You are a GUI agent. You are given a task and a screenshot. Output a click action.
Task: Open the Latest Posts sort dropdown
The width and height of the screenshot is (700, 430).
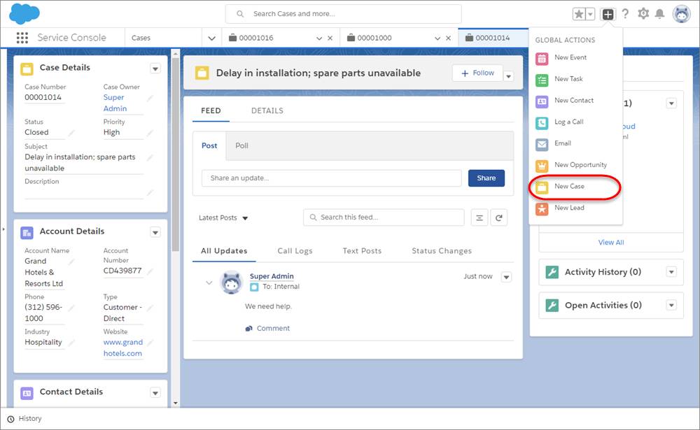click(x=223, y=217)
